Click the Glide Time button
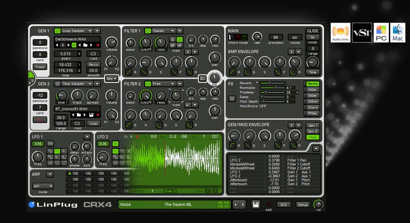The height and width of the screenshot is (223, 410). 312,72
